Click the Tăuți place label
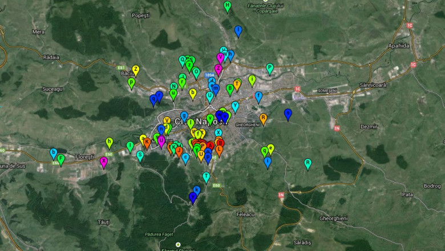Screen dimensions: 445x251 click(104, 222)
